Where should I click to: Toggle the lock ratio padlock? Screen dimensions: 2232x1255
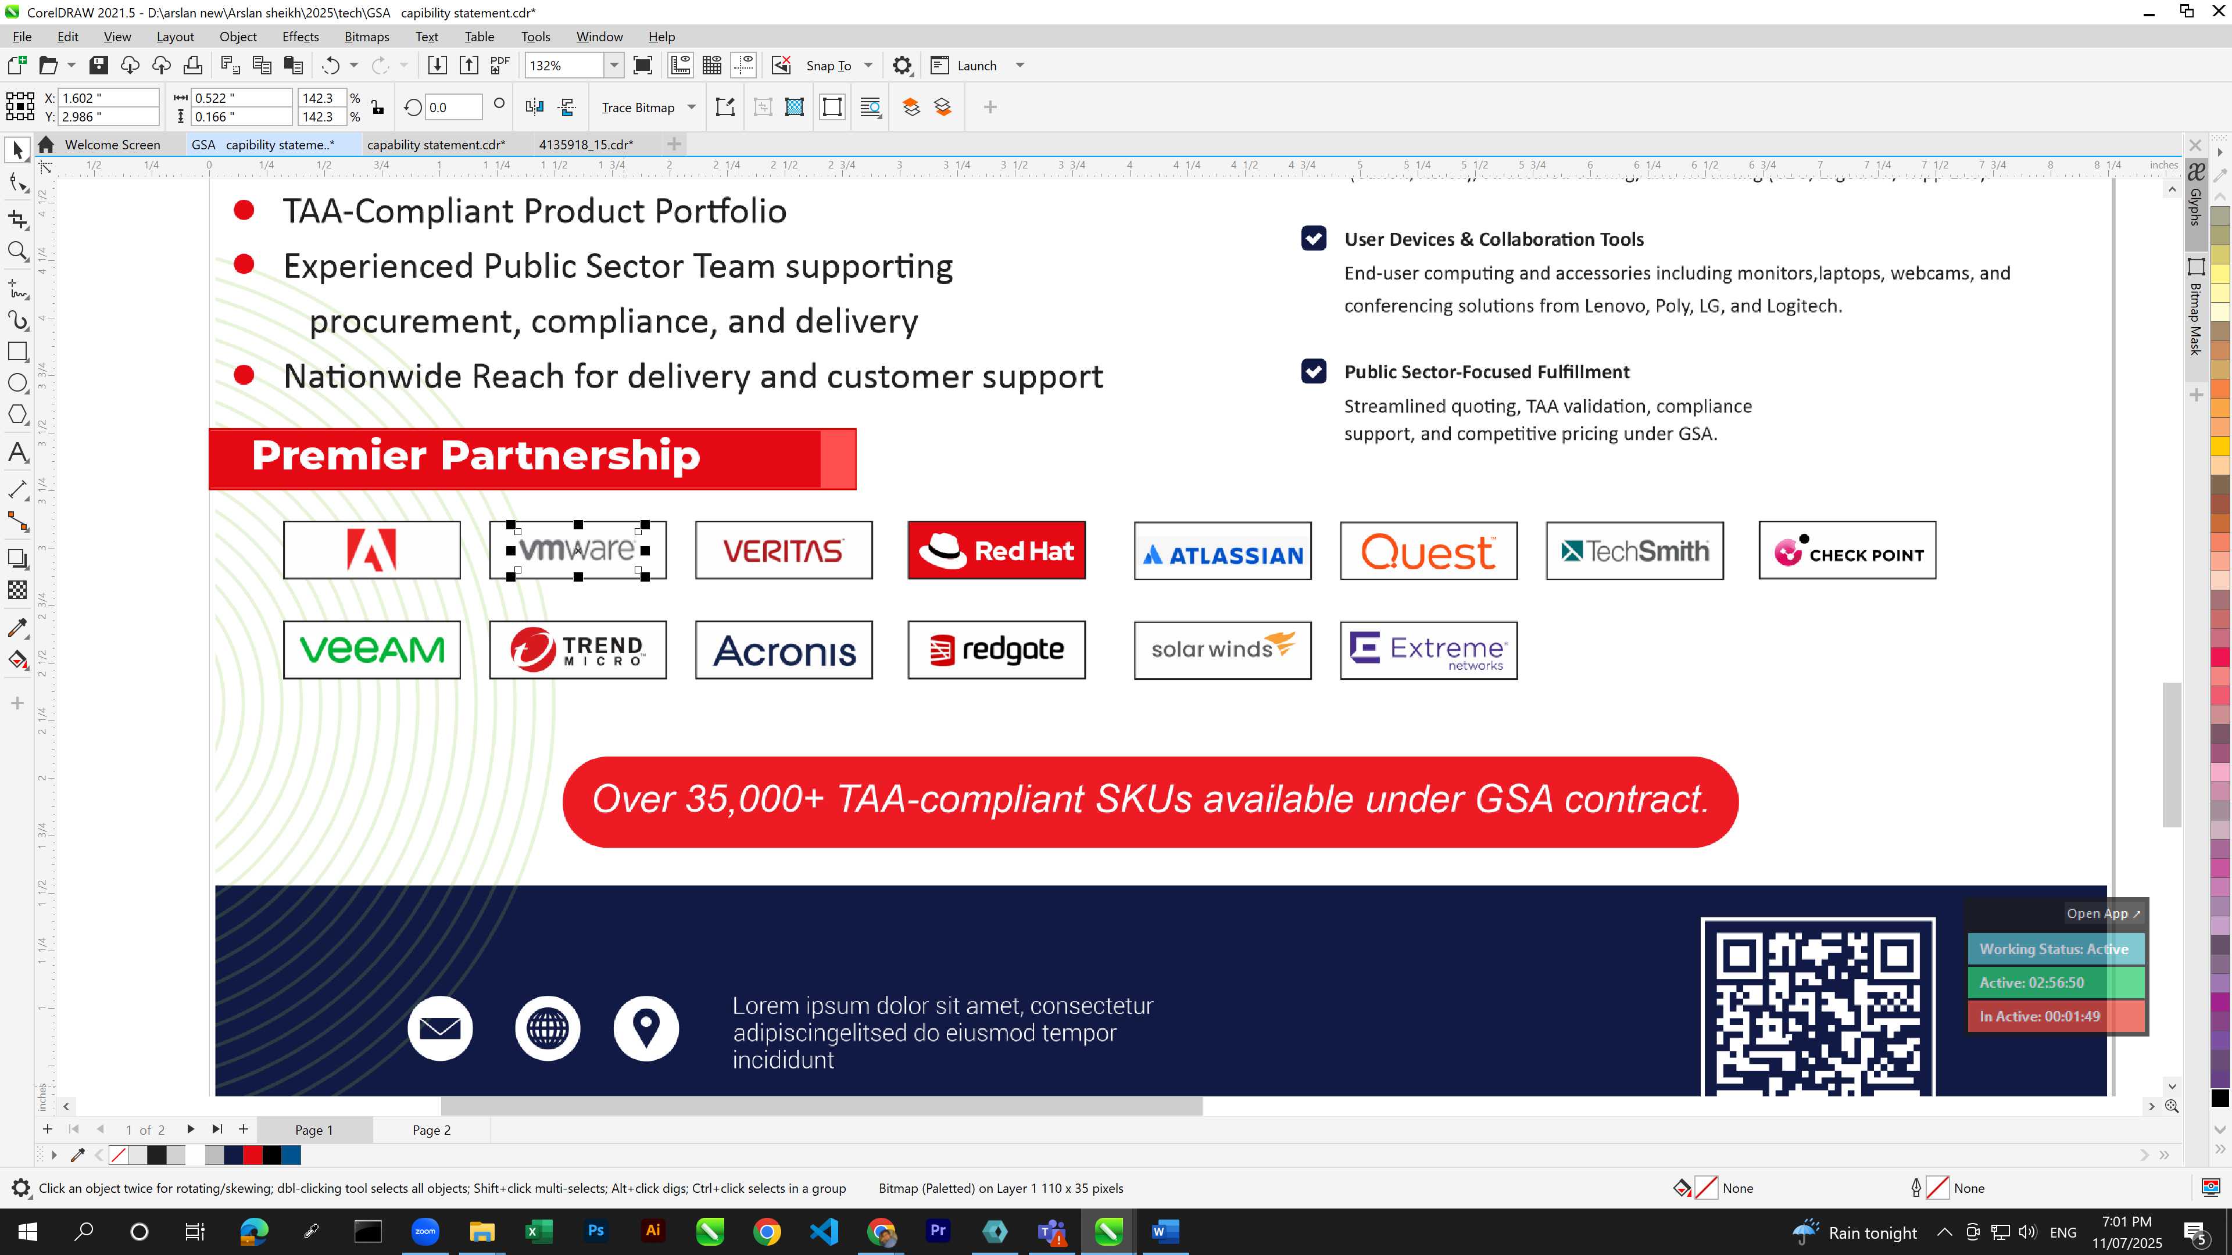pyautogui.click(x=378, y=107)
